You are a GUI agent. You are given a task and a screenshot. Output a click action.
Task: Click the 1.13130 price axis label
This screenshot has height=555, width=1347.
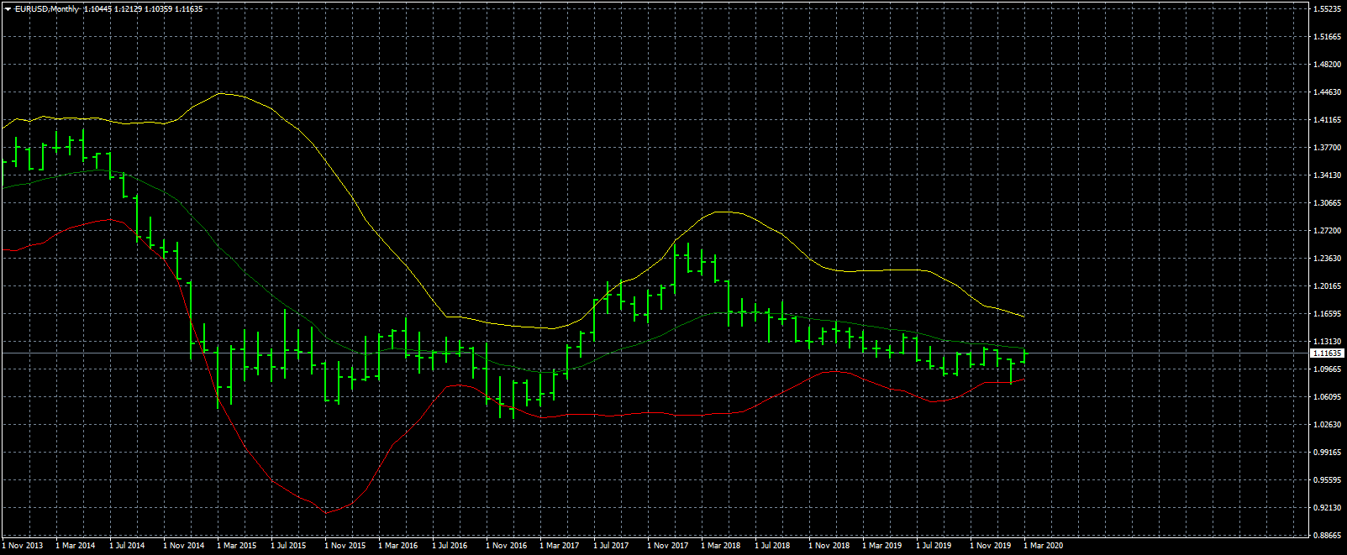pyautogui.click(x=1329, y=342)
